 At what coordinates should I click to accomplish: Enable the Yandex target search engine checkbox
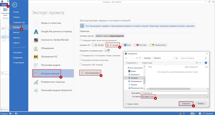[x=93, y=45]
